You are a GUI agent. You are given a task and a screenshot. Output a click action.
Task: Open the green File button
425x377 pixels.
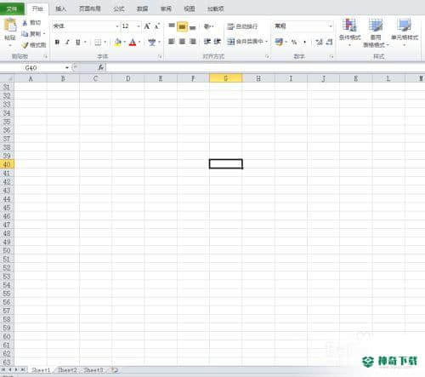pyautogui.click(x=12, y=9)
